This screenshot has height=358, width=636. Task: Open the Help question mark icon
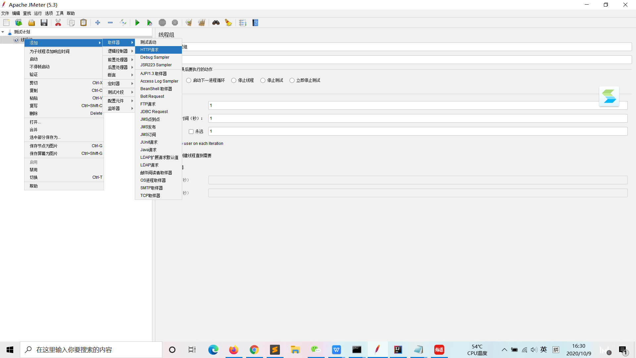point(255,23)
